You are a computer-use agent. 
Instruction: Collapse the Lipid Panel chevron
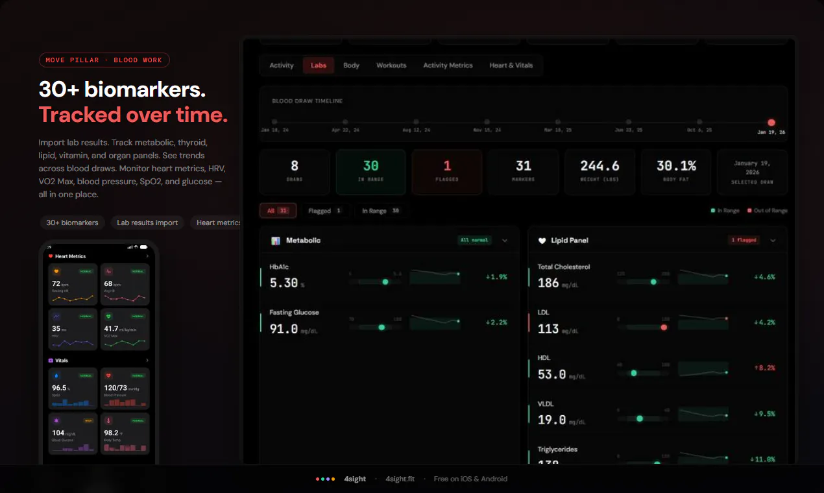coord(773,241)
